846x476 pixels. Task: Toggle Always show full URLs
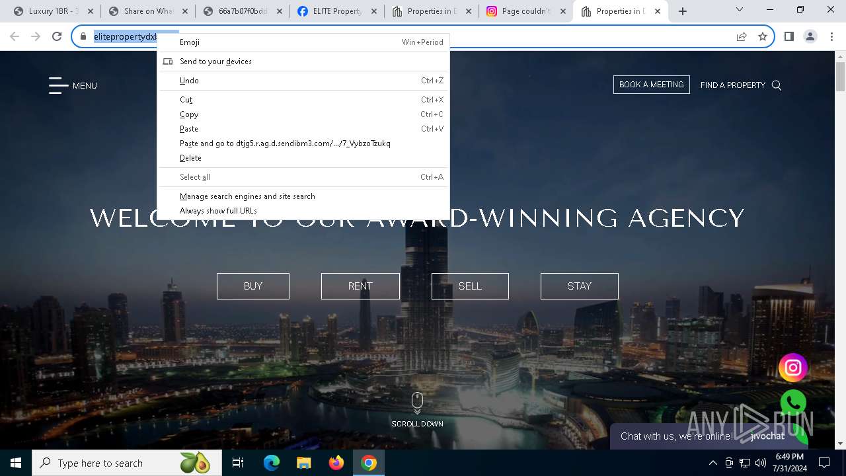pyautogui.click(x=303, y=211)
